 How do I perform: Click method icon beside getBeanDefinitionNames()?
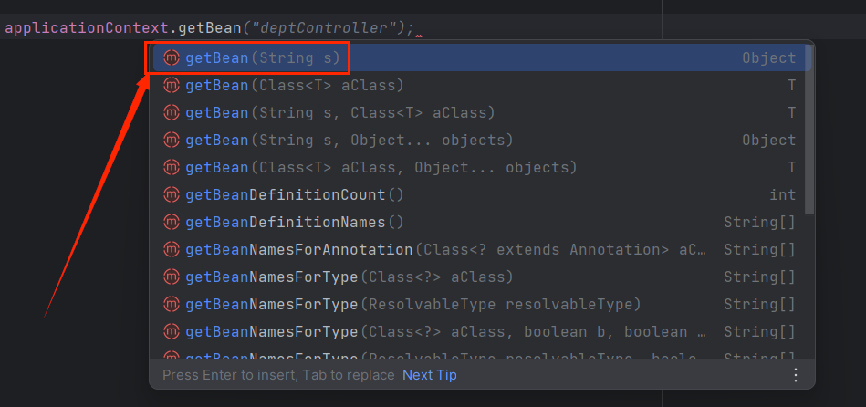point(171,223)
